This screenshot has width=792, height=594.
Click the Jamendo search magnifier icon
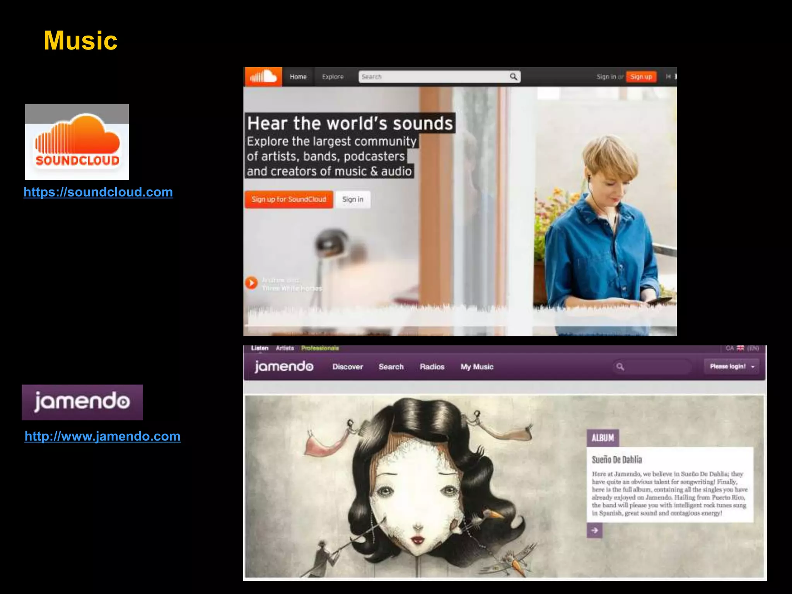pyautogui.click(x=620, y=367)
